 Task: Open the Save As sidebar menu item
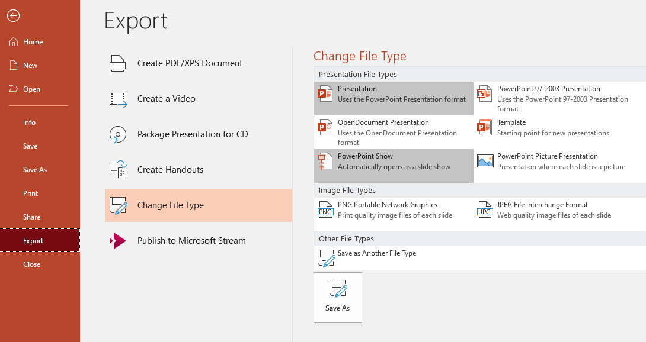click(35, 170)
